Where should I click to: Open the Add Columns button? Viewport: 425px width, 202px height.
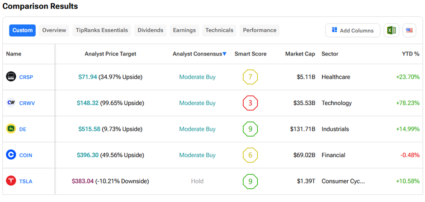coord(352,30)
